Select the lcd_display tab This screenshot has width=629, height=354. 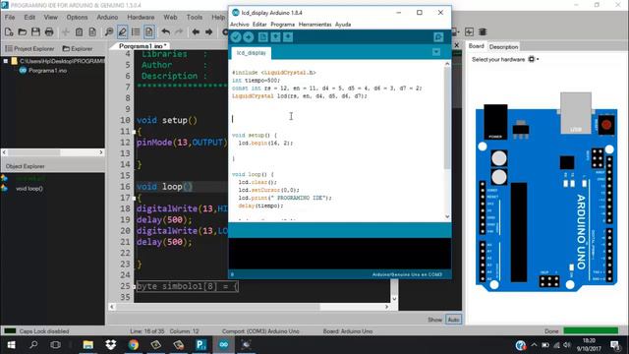click(x=252, y=53)
